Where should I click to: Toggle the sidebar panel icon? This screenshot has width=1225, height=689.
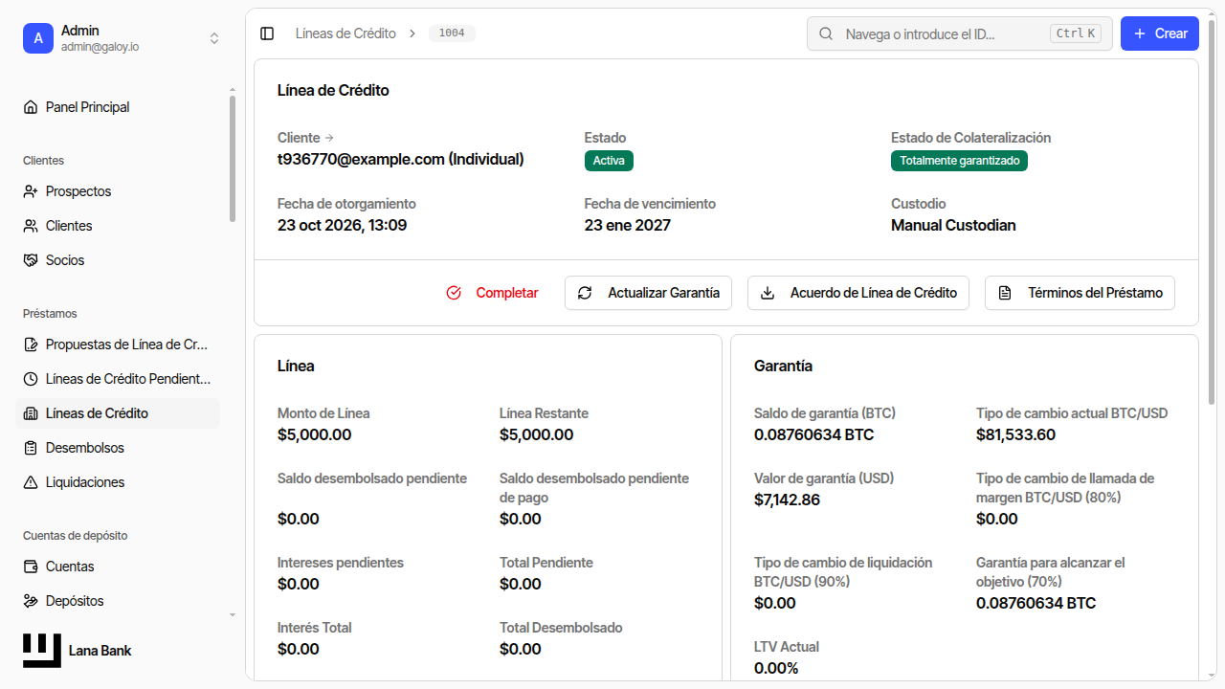tap(267, 33)
